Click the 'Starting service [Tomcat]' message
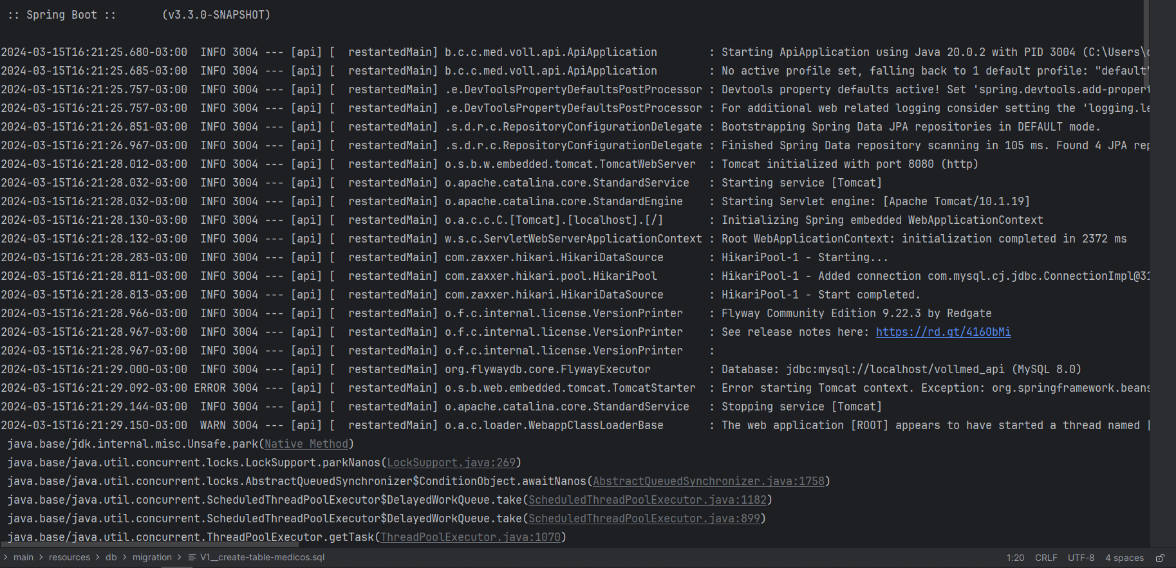 801,183
